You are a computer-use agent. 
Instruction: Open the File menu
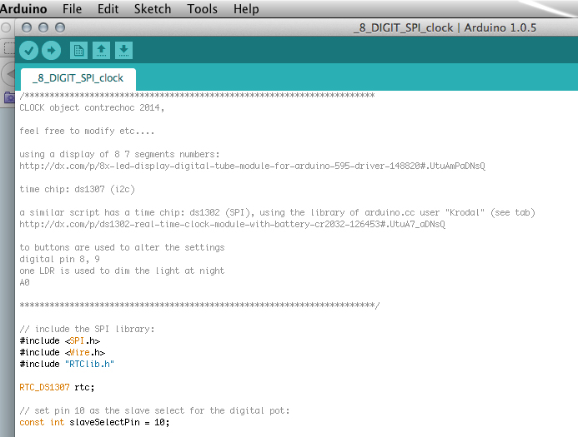coord(72,9)
